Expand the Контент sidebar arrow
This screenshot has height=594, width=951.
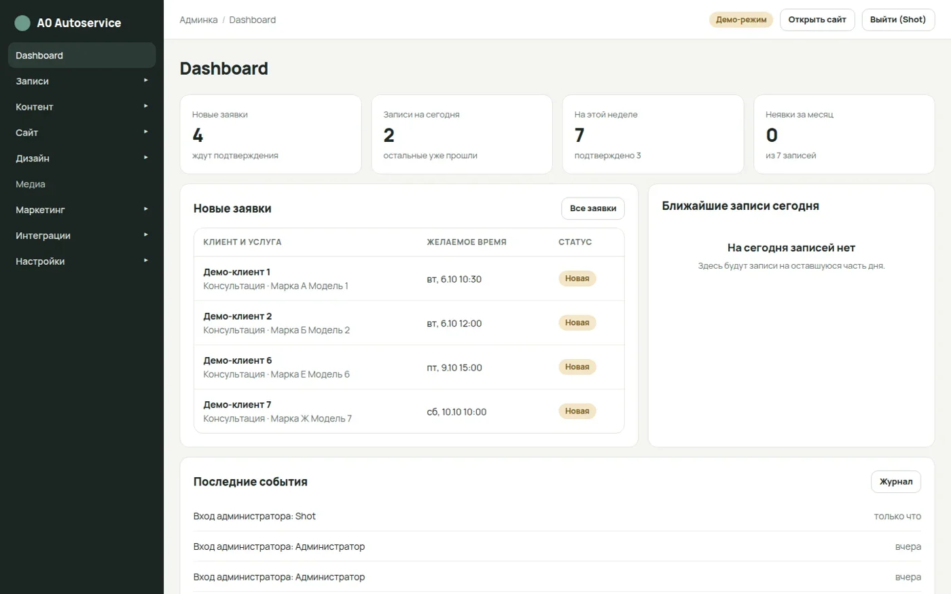[x=146, y=107]
